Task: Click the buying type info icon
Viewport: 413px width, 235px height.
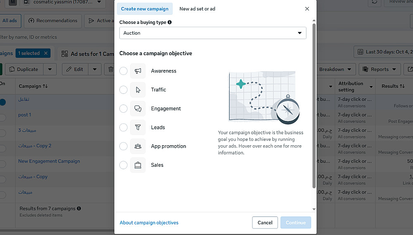Action: 170,22
